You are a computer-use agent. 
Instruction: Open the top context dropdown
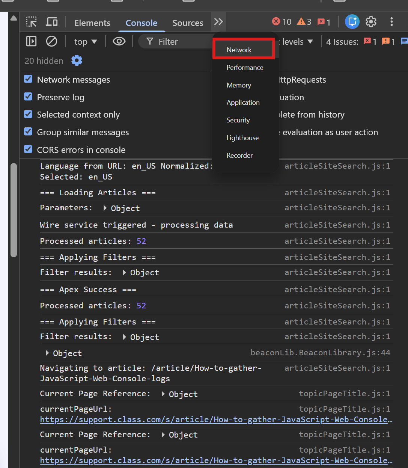click(86, 42)
